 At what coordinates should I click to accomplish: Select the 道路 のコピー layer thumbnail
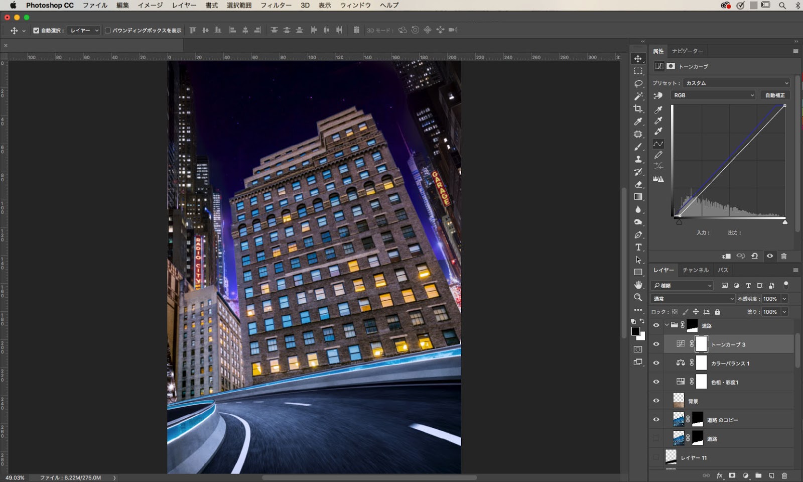point(679,420)
